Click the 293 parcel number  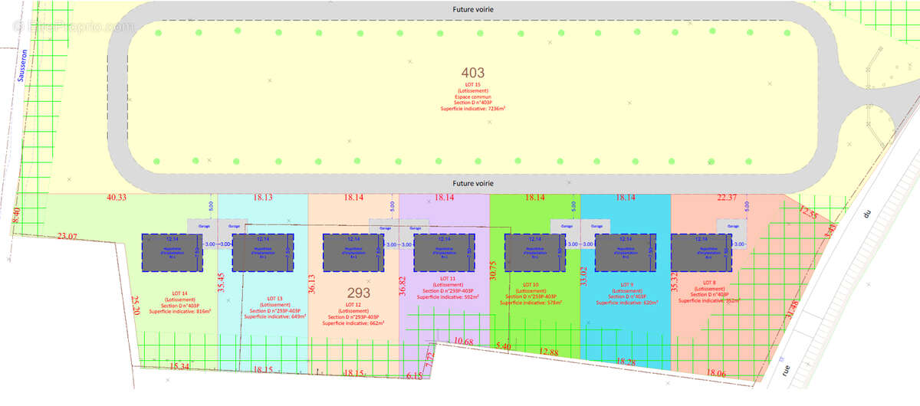click(x=359, y=293)
